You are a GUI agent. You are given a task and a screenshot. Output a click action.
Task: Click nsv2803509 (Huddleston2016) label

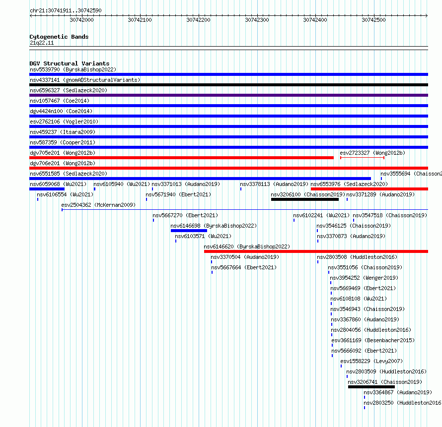(386, 371)
